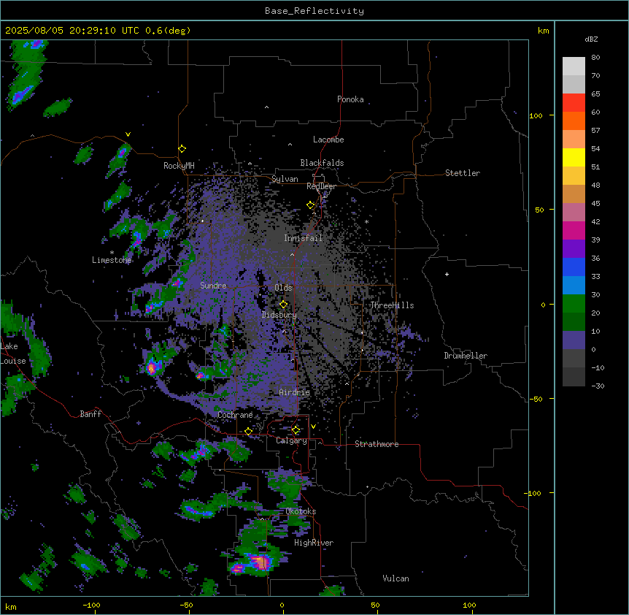
Task: Click the Banff label
Action: coord(90,414)
